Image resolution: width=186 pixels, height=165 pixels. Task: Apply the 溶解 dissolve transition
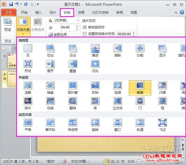[x=28, y=88]
